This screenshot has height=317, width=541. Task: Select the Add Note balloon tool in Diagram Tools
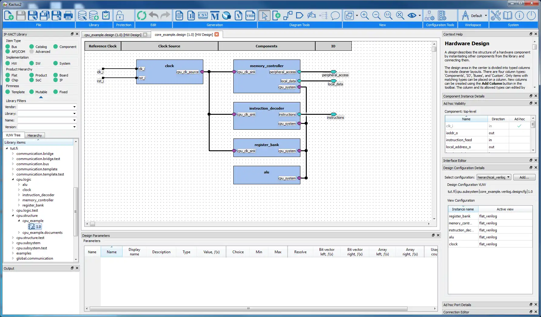pos(335,16)
